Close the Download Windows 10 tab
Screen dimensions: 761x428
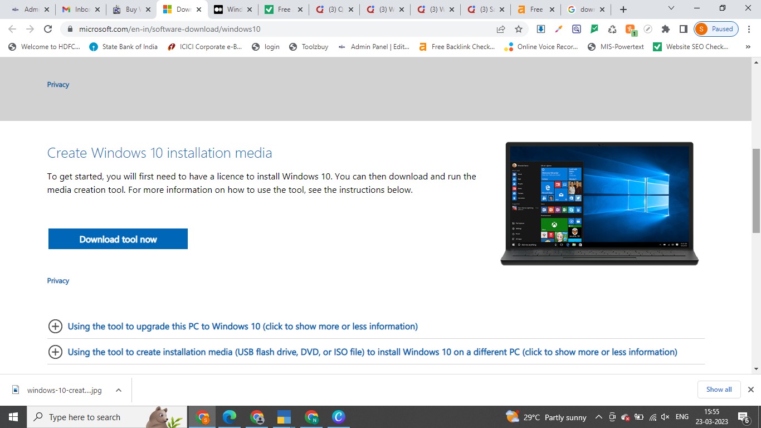199,9
